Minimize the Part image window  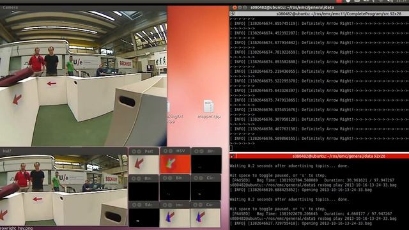139,151
